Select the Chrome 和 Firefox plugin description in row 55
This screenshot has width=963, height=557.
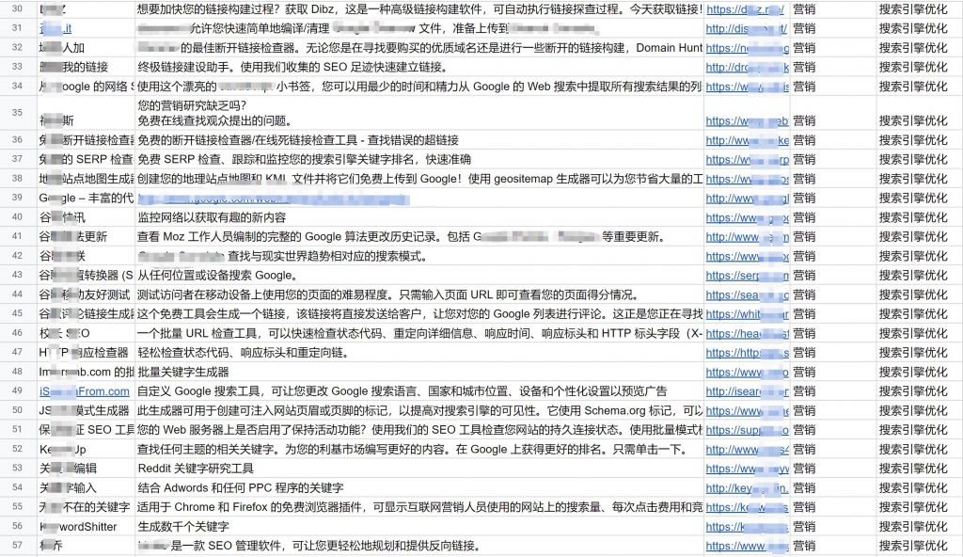pyautogui.click(x=419, y=507)
